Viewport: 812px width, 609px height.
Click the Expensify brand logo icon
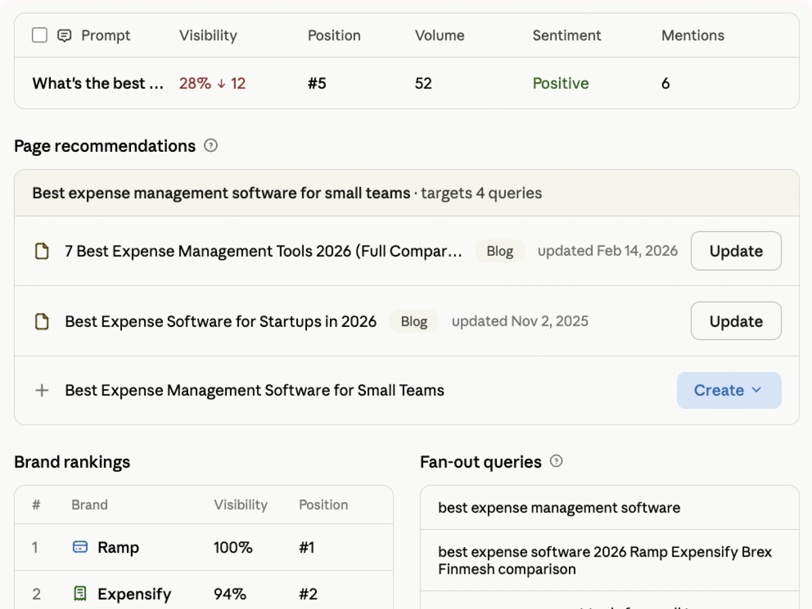click(80, 593)
